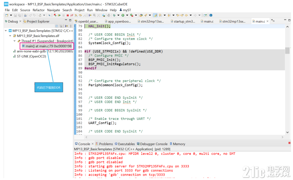293x180 pixels.
Task: Switch to the app_openboo... editor tab
Action: click(x=118, y=22)
